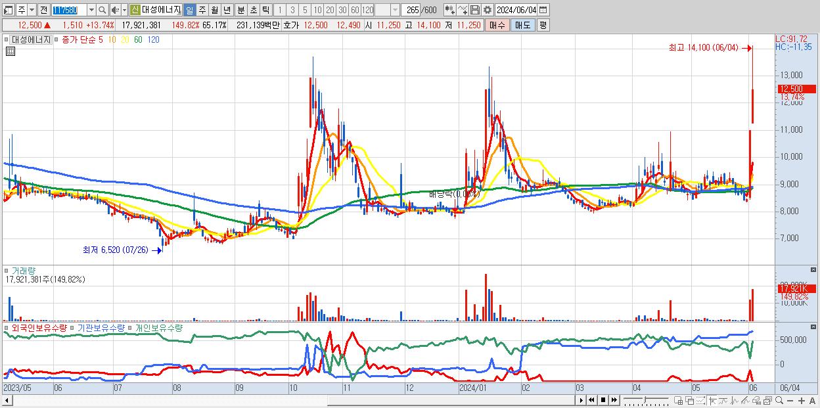Viewport: 820px width, 408px height.
Task: Click the play button in bottom toolbar
Action: [581, 400]
